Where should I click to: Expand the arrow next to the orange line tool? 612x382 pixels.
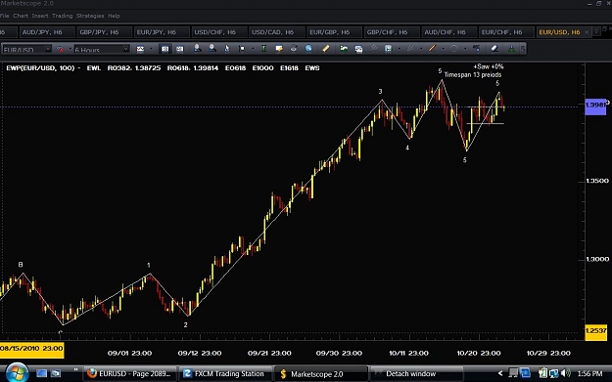point(443,49)
